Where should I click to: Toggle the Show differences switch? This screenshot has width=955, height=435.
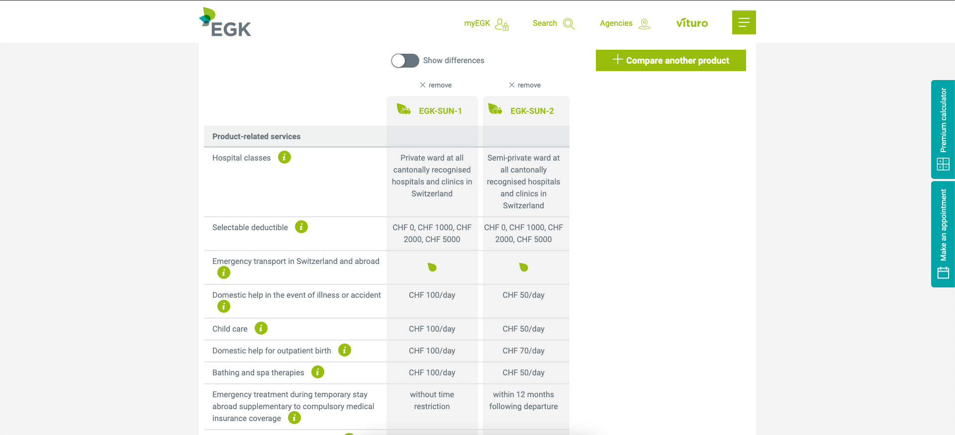point(405,61)
